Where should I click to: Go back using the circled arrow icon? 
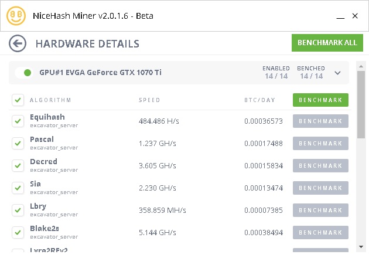tap(18, 43)
